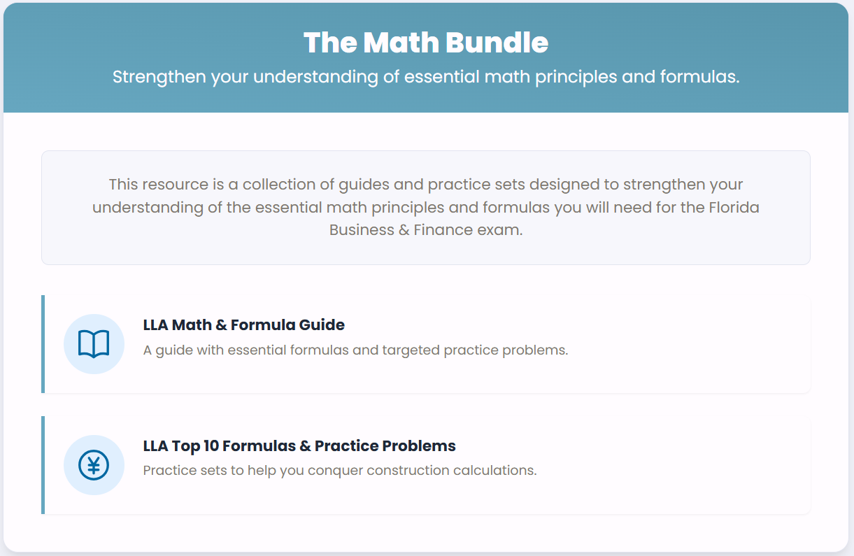The image size is (854, 556).
Task: Click "Practice Problems" in the second card title
Action: (x=385, y=445)
